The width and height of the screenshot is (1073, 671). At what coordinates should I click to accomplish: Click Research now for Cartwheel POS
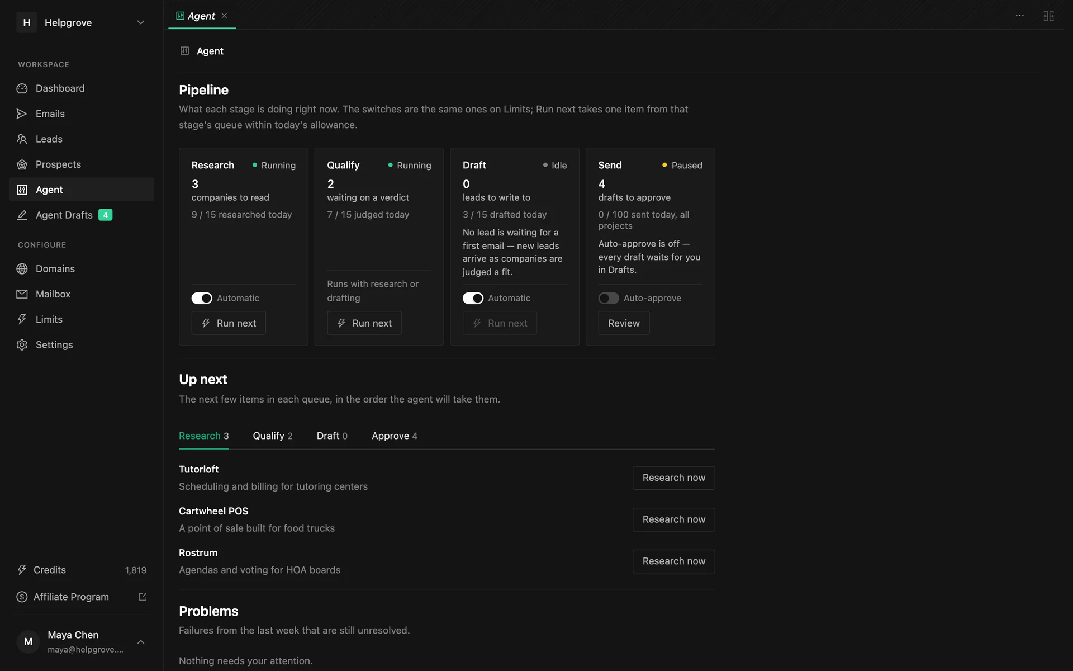point(673,519)
